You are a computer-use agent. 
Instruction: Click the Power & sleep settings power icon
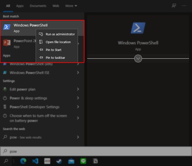coord(5,98)
